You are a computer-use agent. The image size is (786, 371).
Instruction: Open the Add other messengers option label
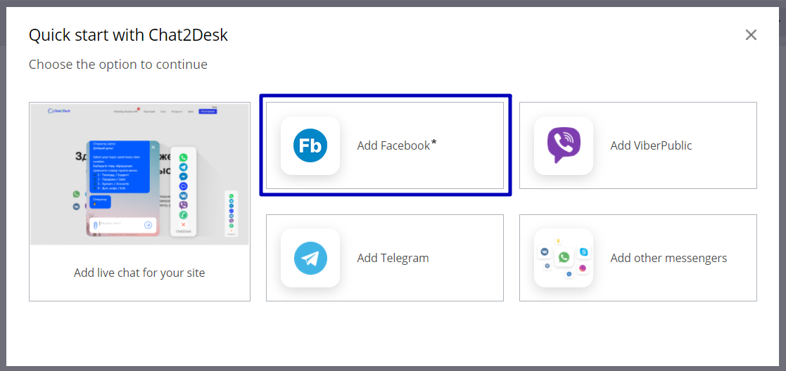click(668, 259)
